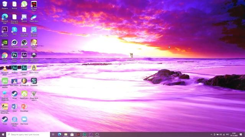Launch the Zoom desktop shortcut
245x137 pixels.
[24, 119]
